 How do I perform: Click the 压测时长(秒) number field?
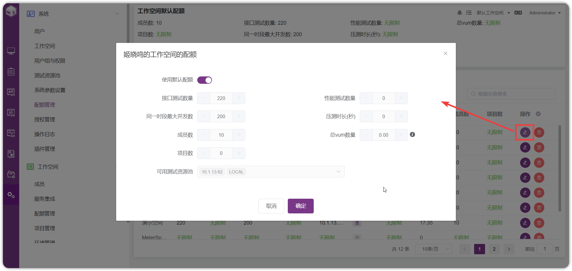[x=384, y=116]
